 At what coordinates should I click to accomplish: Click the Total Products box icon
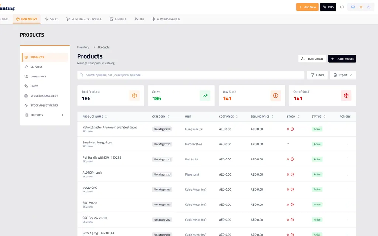pos(134,96)
